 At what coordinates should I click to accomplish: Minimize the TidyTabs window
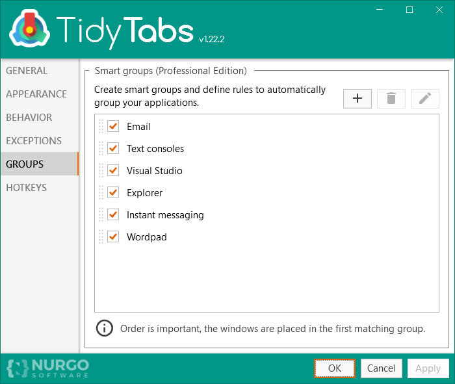379,10
